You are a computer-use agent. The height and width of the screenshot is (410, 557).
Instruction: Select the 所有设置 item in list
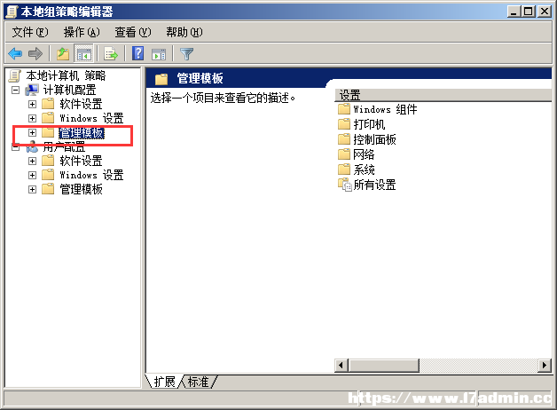[367, 185]
